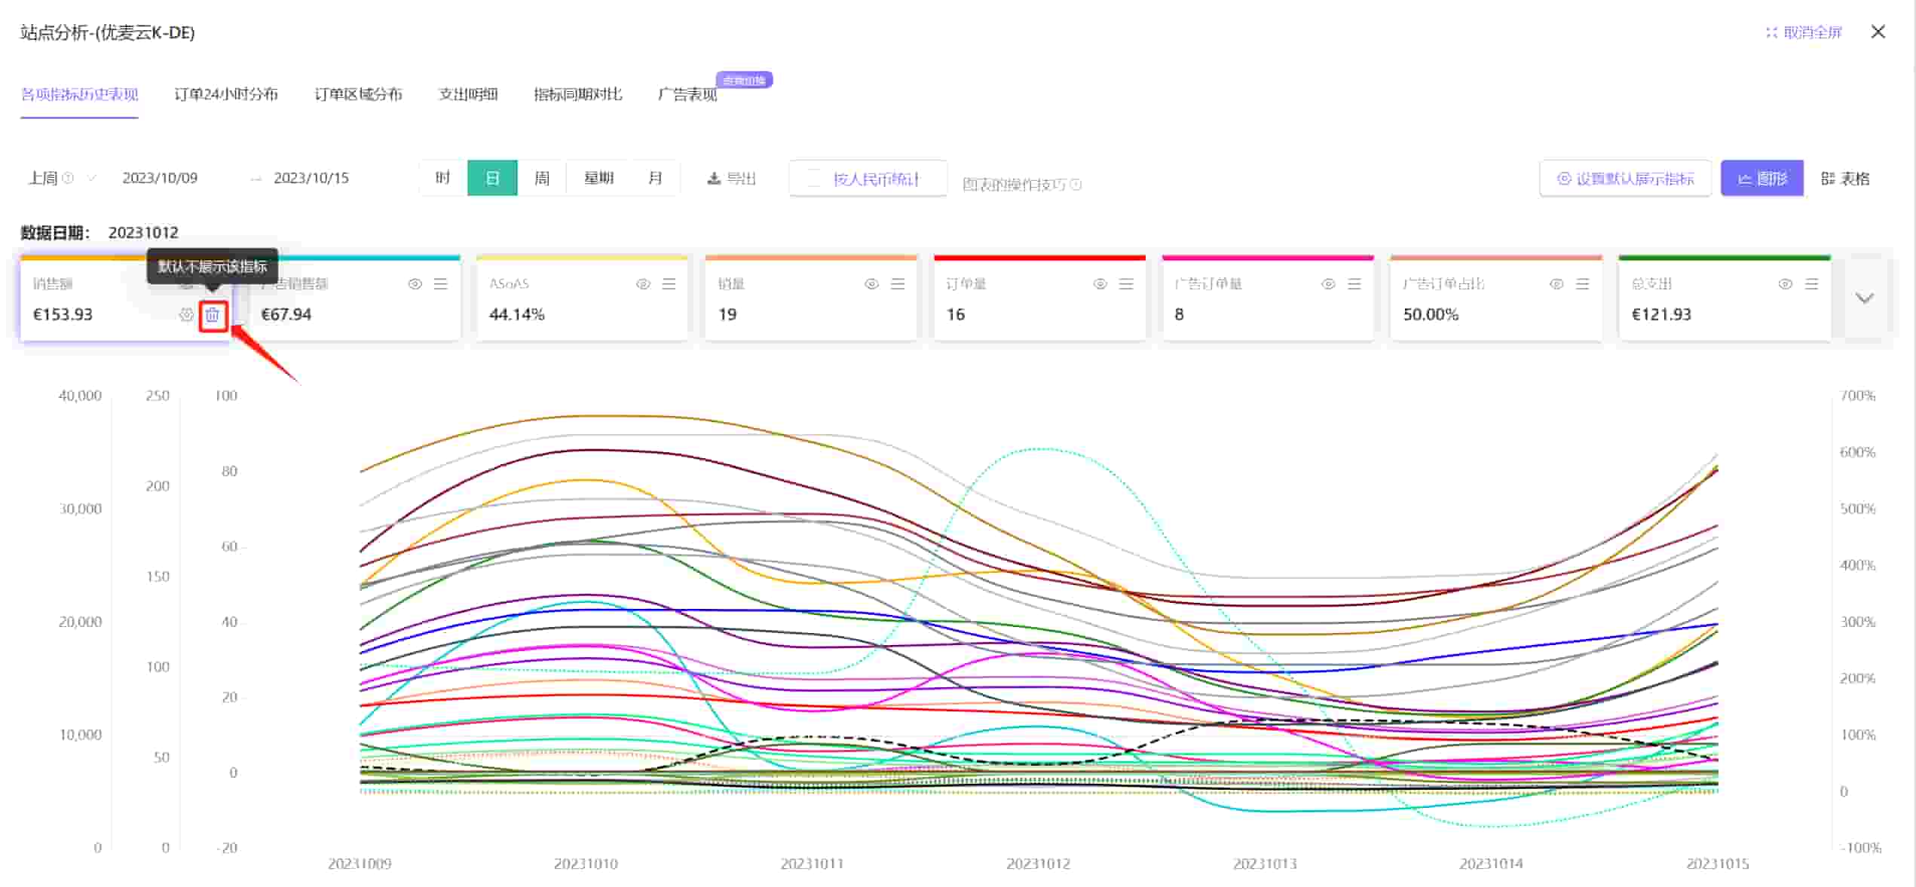The width and height of the screenshot is (1916, 887).
Task: Open the hamburger menu on the 总支出 card
Action: (x=1811, y=284)
